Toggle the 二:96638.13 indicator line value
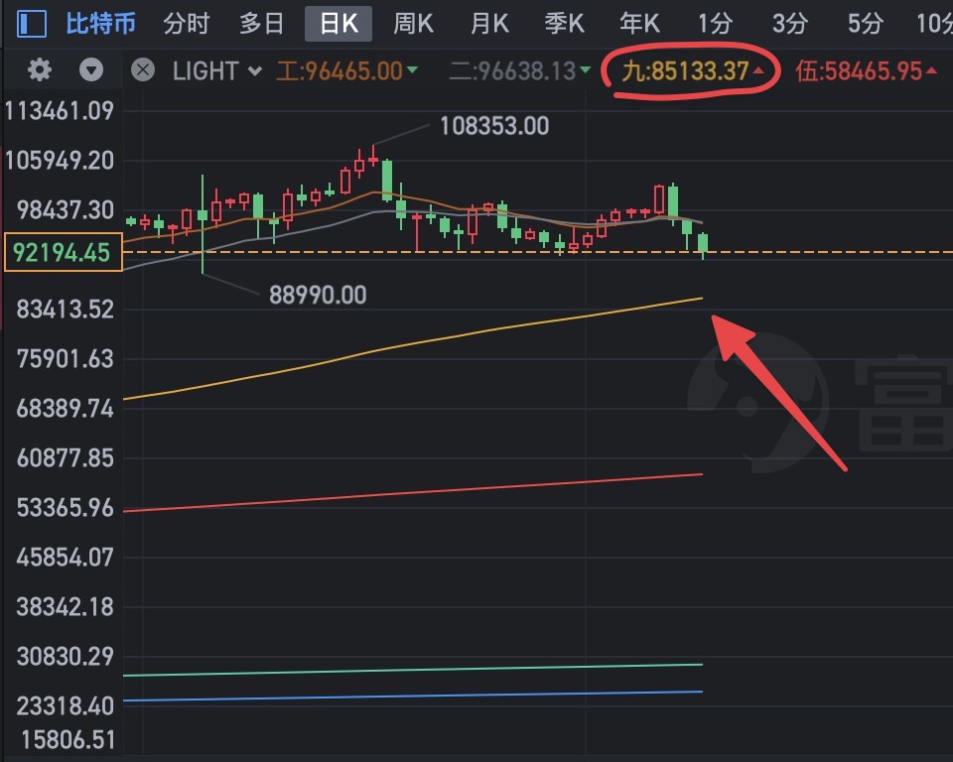This screenshot has height=762, width=953. (x=519, y=71)
